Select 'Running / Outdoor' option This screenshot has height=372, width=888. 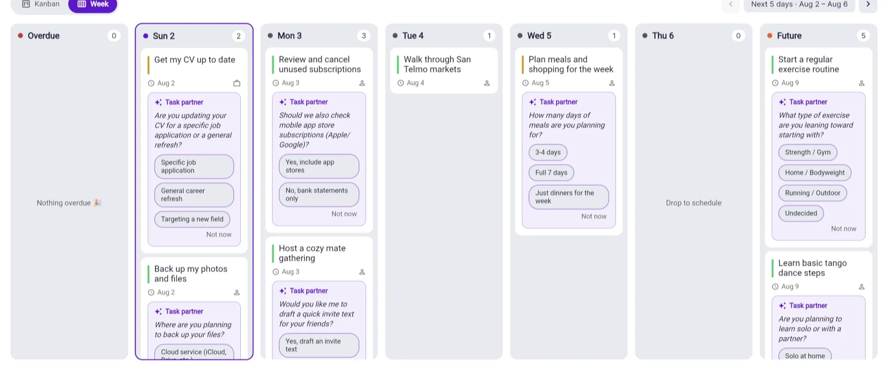pos(813,193)
